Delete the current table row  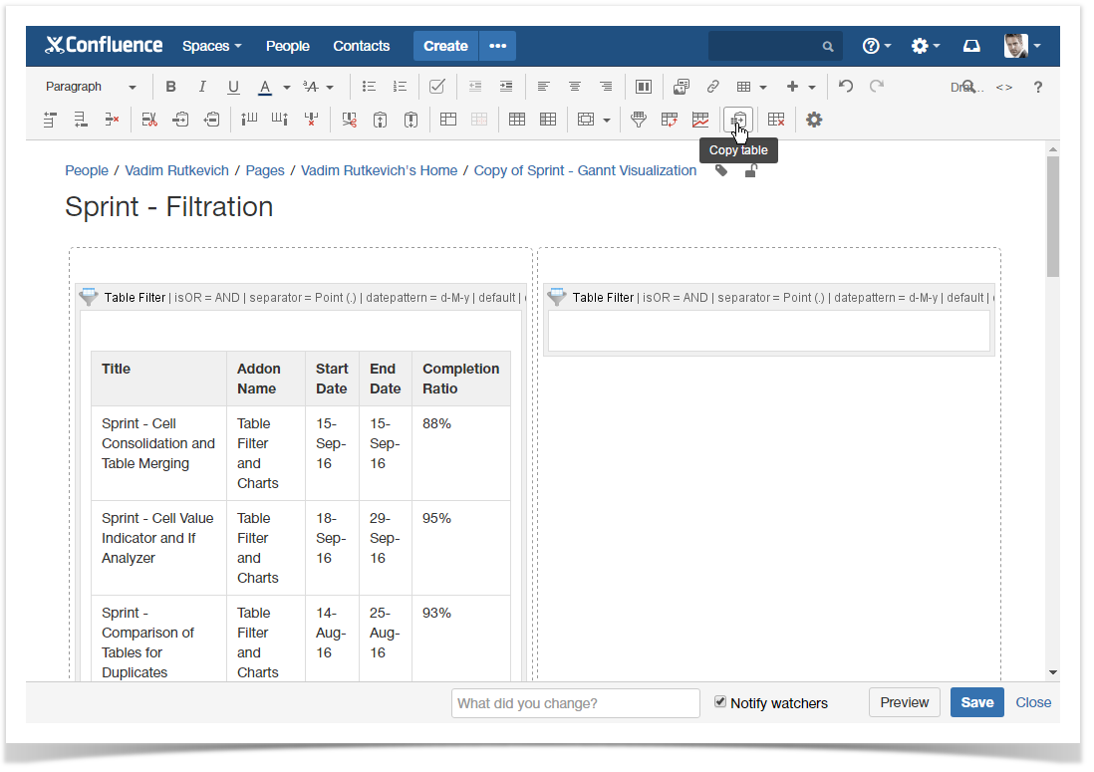tap(112, 120)
